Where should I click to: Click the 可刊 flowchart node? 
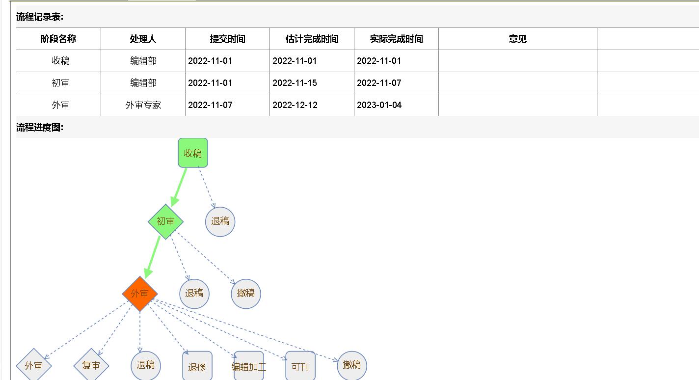[300, 366]
